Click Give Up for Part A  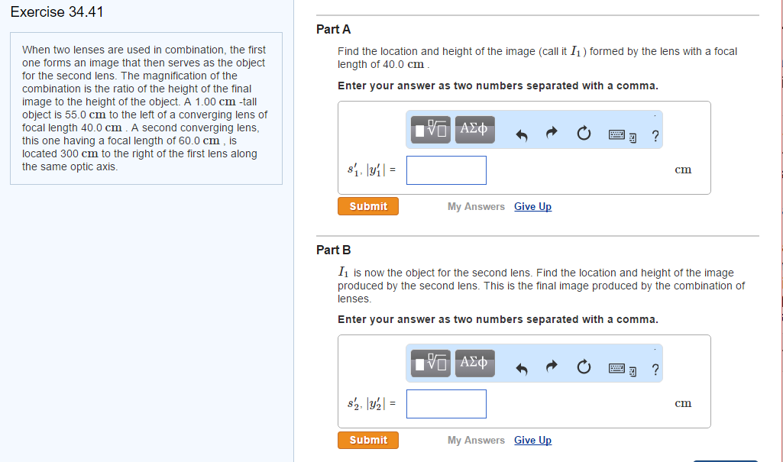[532, 206]
